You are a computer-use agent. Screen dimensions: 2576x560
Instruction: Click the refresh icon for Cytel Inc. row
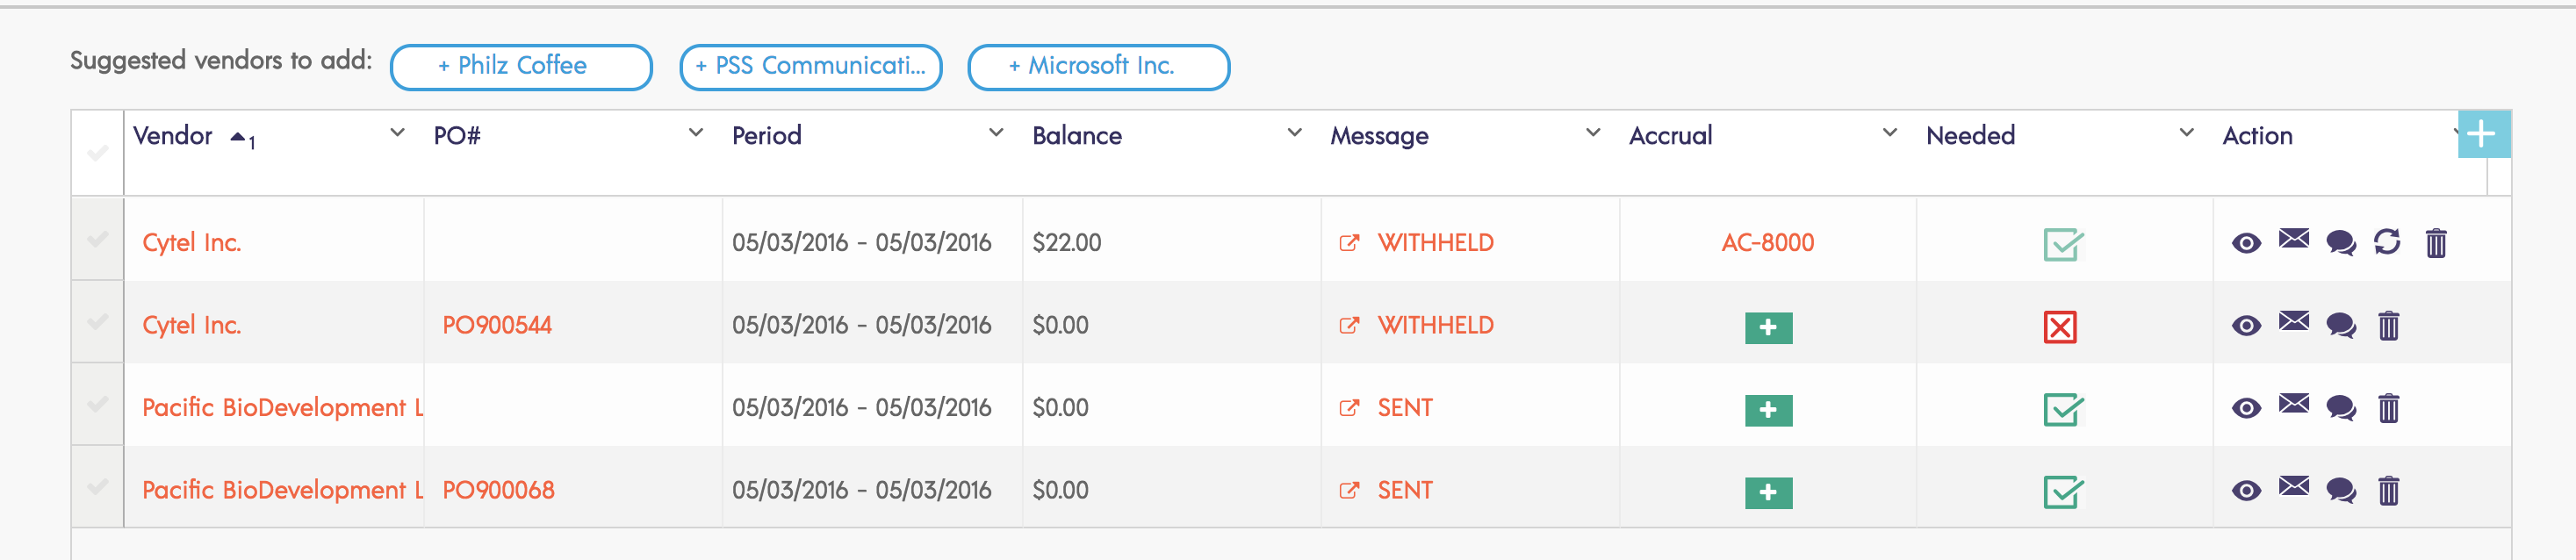click(x=2387, y=242)
